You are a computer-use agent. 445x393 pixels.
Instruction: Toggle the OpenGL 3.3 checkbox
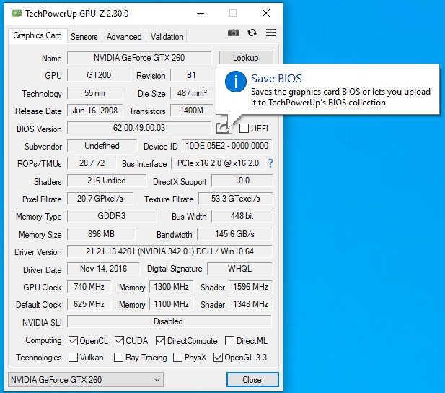coord(218,358)
